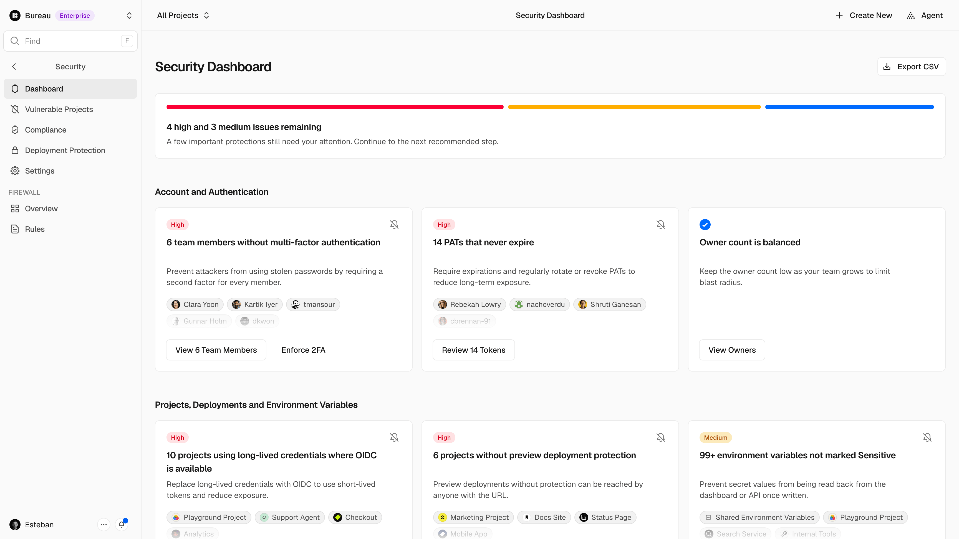Go to Compliance section

pos(70,129)
